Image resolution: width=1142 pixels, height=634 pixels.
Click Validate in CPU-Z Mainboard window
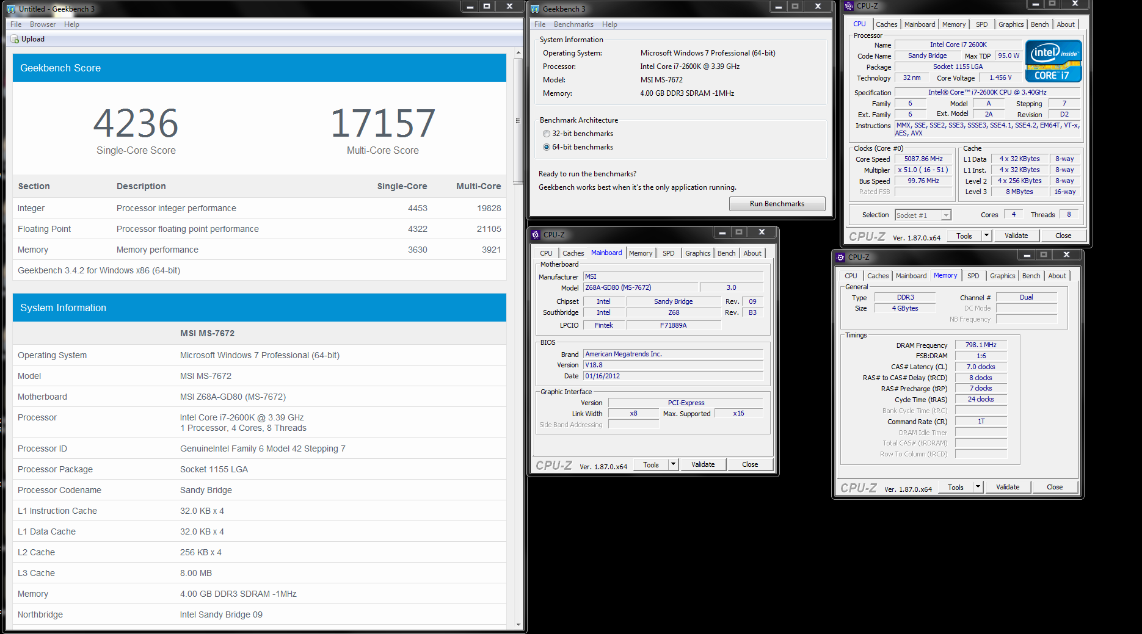coord(703,464)
